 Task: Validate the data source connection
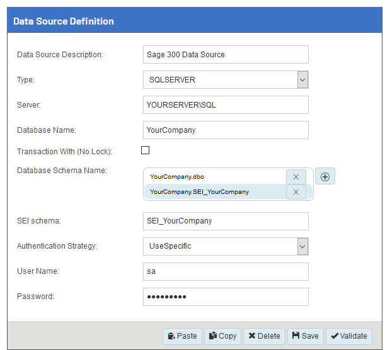pyautogui.click(x=348, y=336)
